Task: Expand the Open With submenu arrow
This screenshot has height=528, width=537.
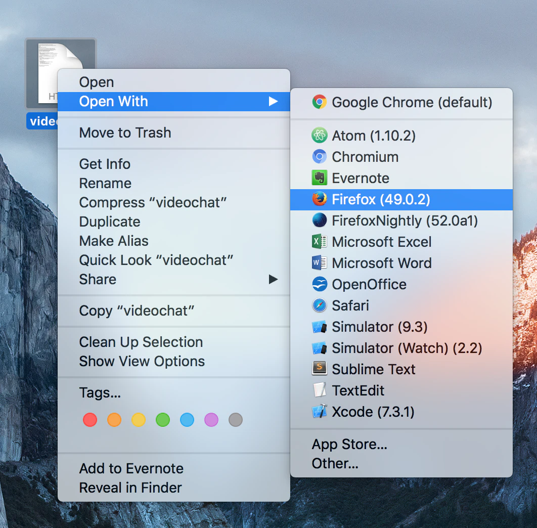Action: click(273, 102)
